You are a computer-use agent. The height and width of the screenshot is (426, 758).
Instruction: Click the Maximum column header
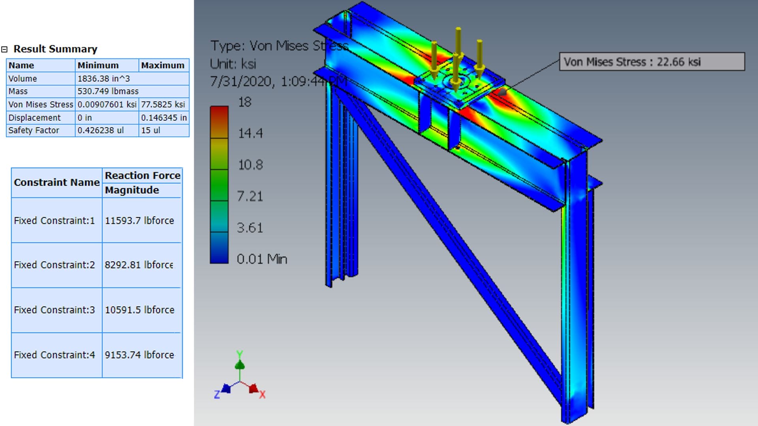[163, 65]
